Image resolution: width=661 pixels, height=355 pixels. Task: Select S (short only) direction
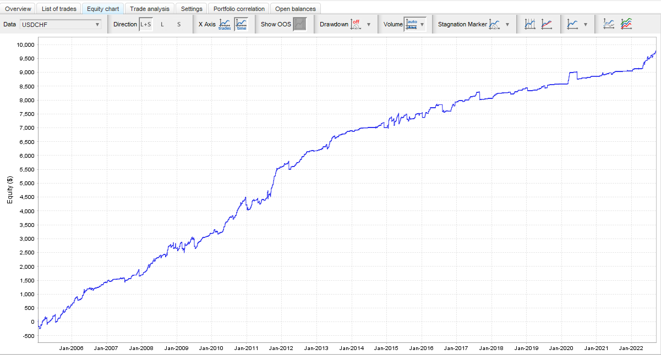tap(179, 24)
